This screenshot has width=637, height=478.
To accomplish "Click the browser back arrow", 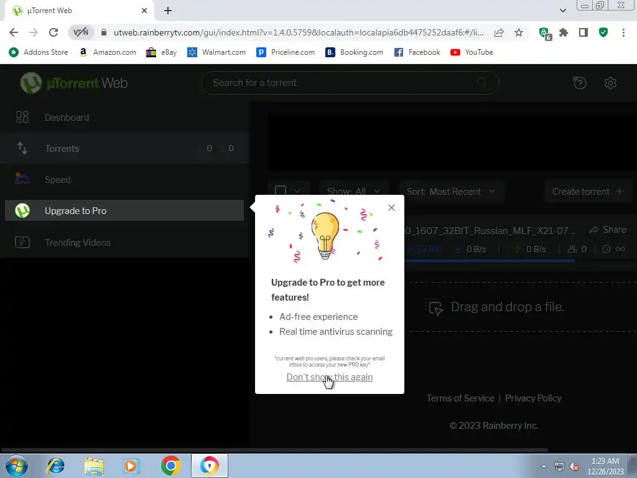I will 14,32.
